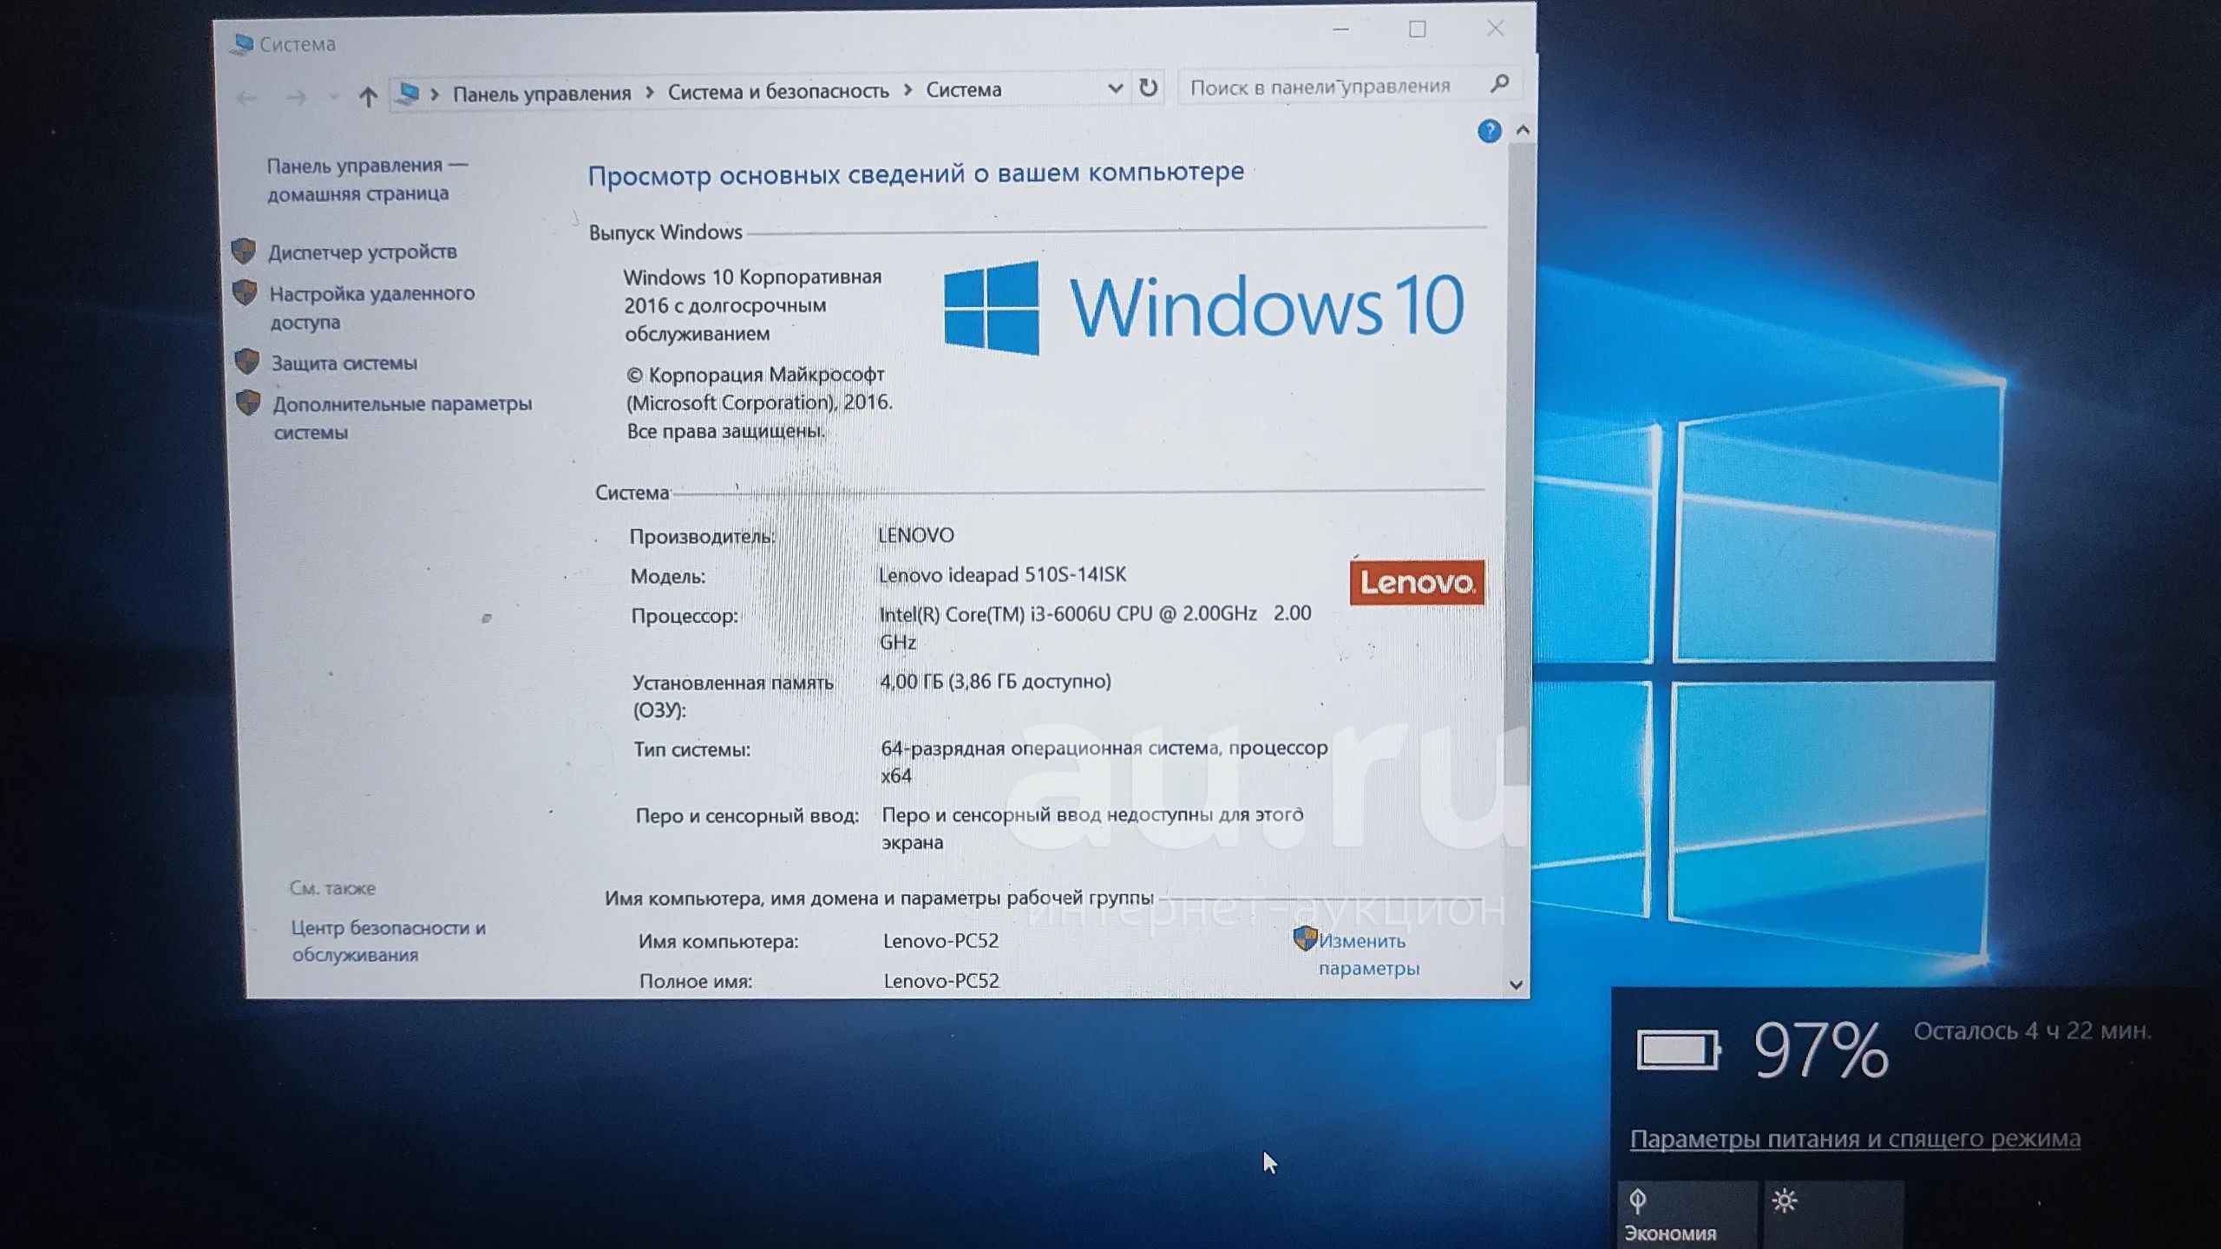
Task: Open Параметры питания и спящего режима
Action: click(1855, 1139)
